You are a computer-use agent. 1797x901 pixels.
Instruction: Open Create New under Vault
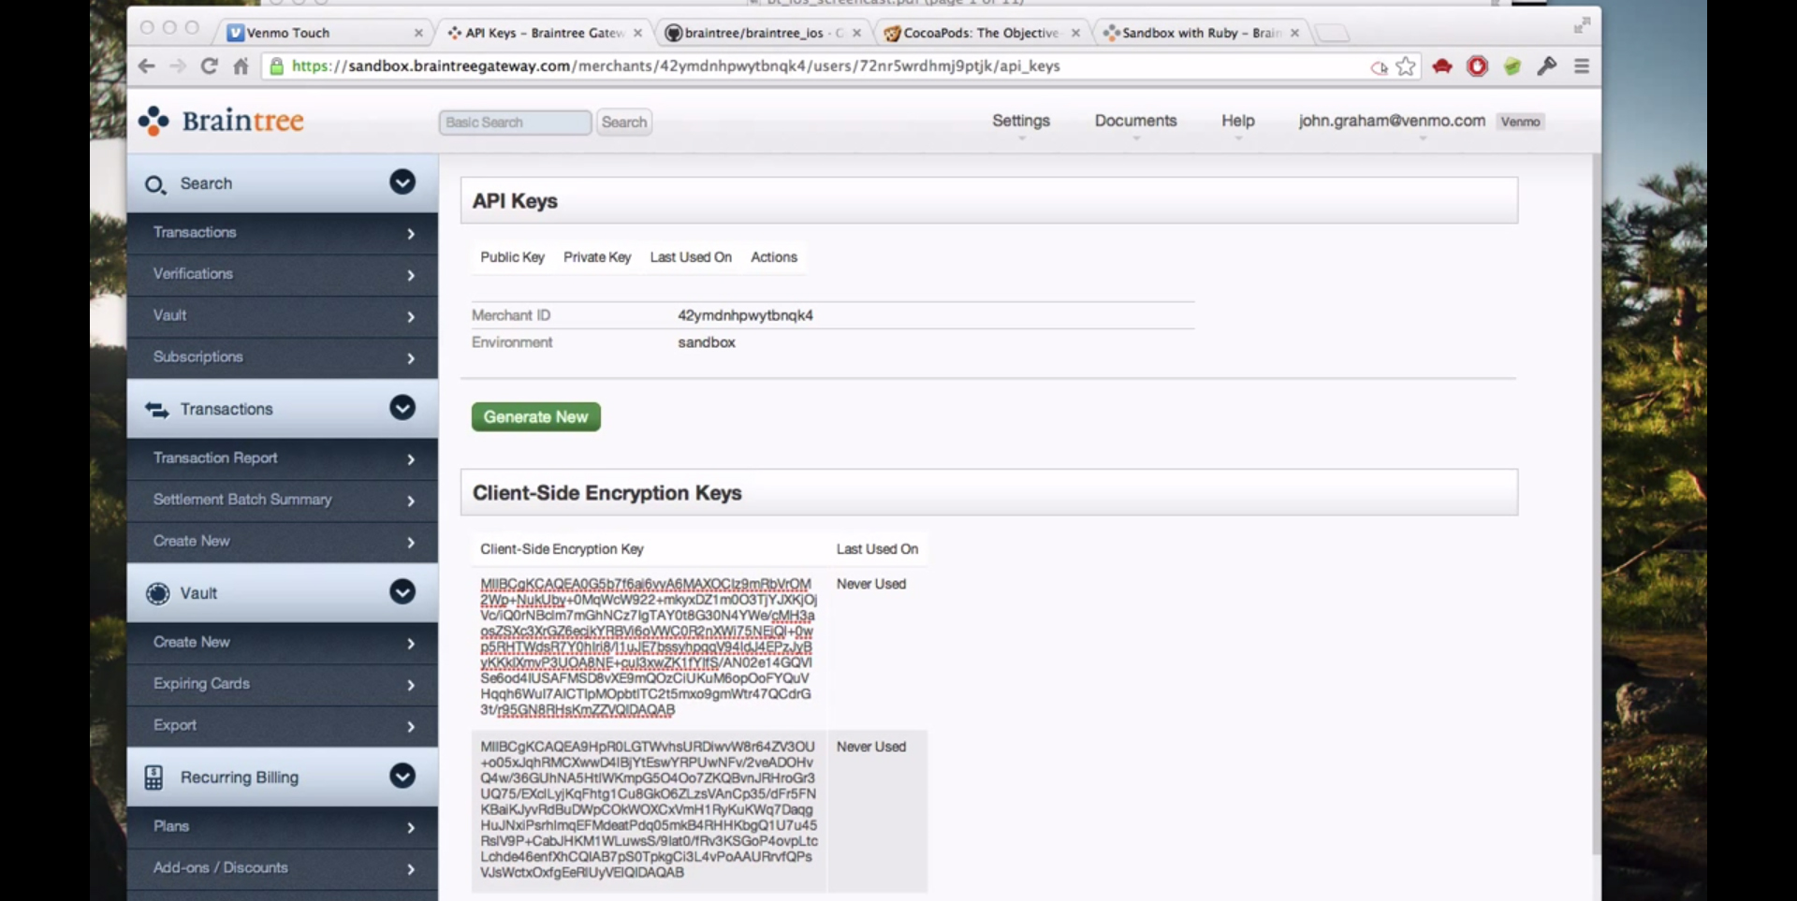283,643
